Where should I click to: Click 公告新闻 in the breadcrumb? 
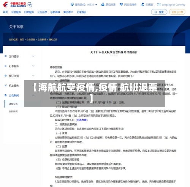pyautogui.click(x=42, y=40)
